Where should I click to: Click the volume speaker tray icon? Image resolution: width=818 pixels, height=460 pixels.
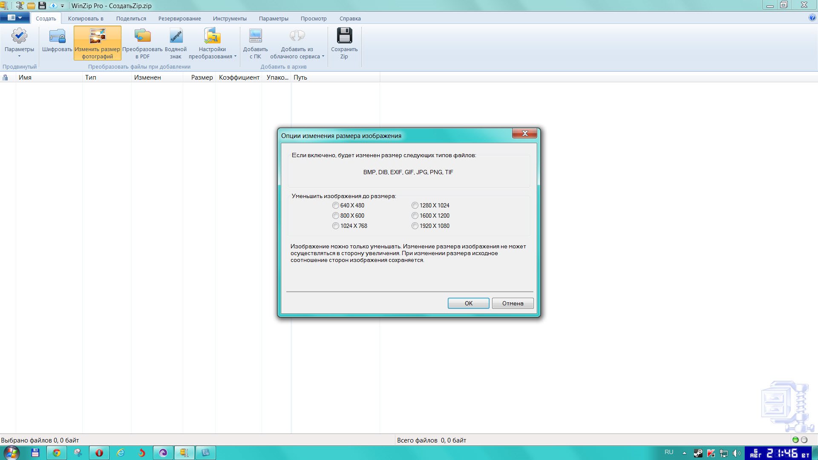[x=736, y=453]
